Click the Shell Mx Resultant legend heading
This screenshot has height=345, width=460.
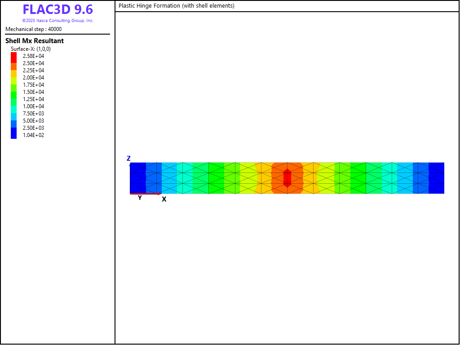click(35, 41)
